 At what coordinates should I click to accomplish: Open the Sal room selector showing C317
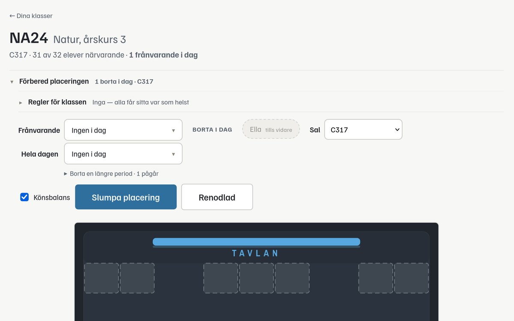pos(363,129)
